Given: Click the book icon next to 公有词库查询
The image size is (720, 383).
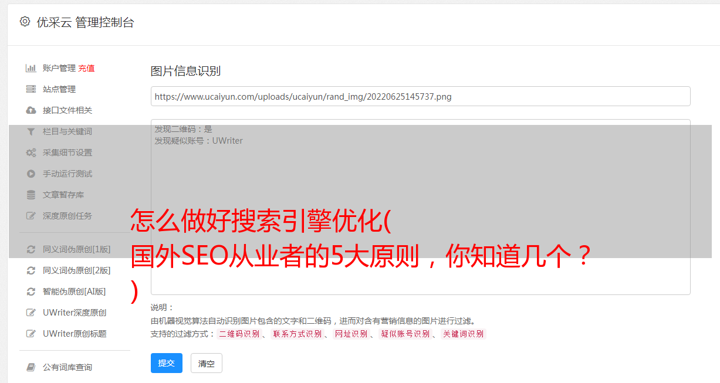Looking at the screenshot, I should [31, 367].
